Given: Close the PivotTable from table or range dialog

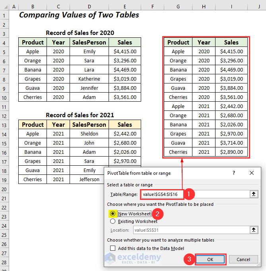Looking at the screenshot, I should [x=251, y=173].
